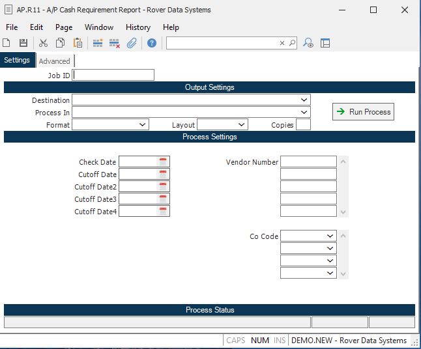Switch to the Advanced tab
This screenshot has width=421, height=349.
[x=55, y=61]
